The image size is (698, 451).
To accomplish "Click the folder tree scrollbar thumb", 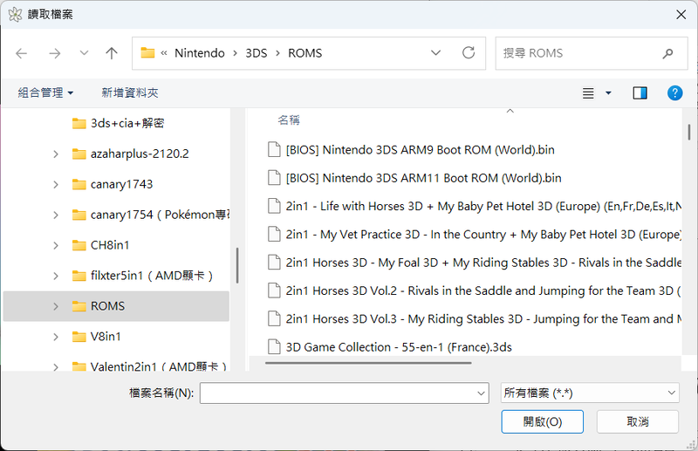I will pos(237,265).
